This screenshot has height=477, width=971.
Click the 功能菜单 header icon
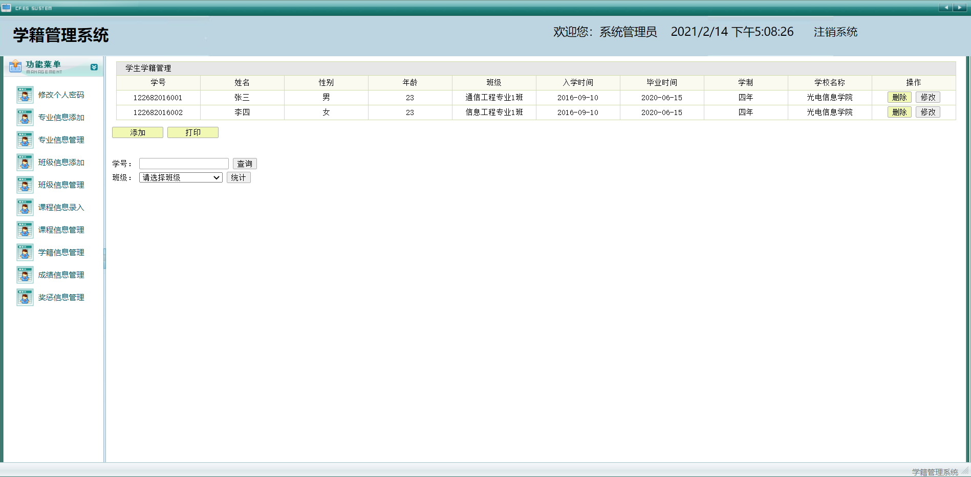click(15, 66)
